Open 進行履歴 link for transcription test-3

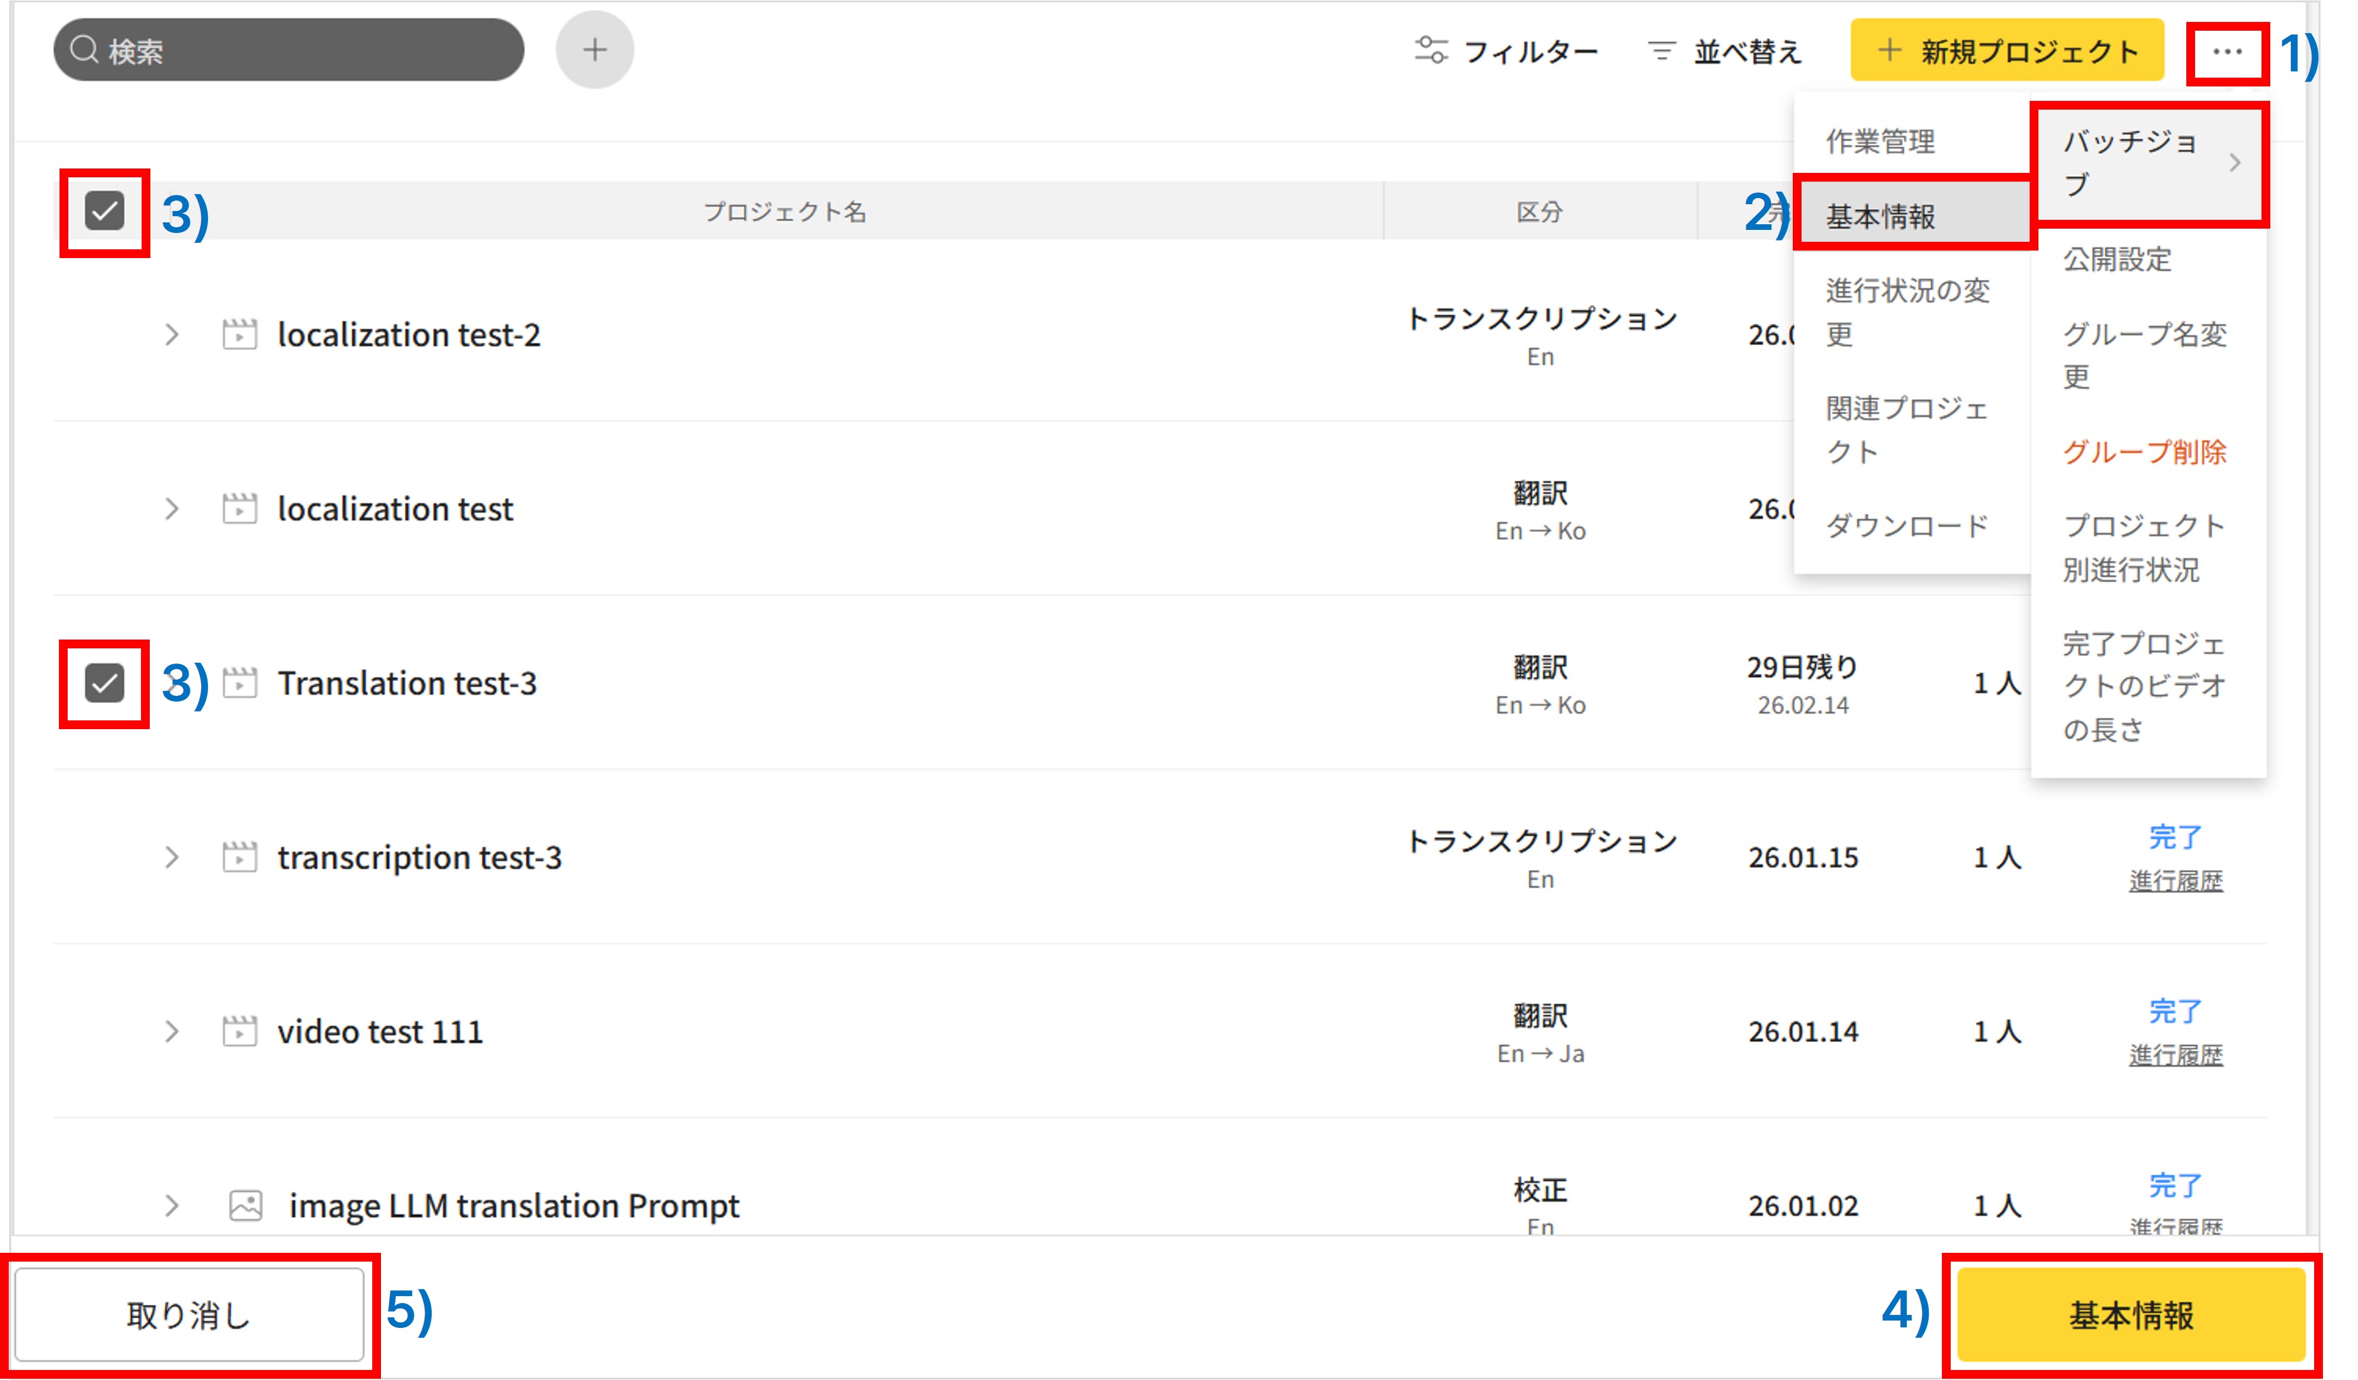pos(2176,880)
